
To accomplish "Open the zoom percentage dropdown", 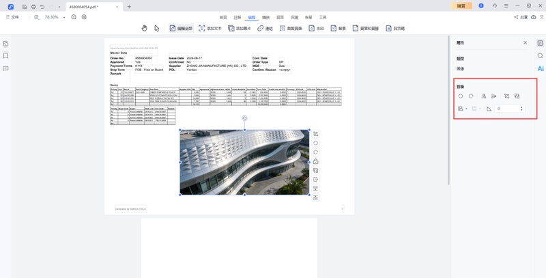I will click(64, 17).
